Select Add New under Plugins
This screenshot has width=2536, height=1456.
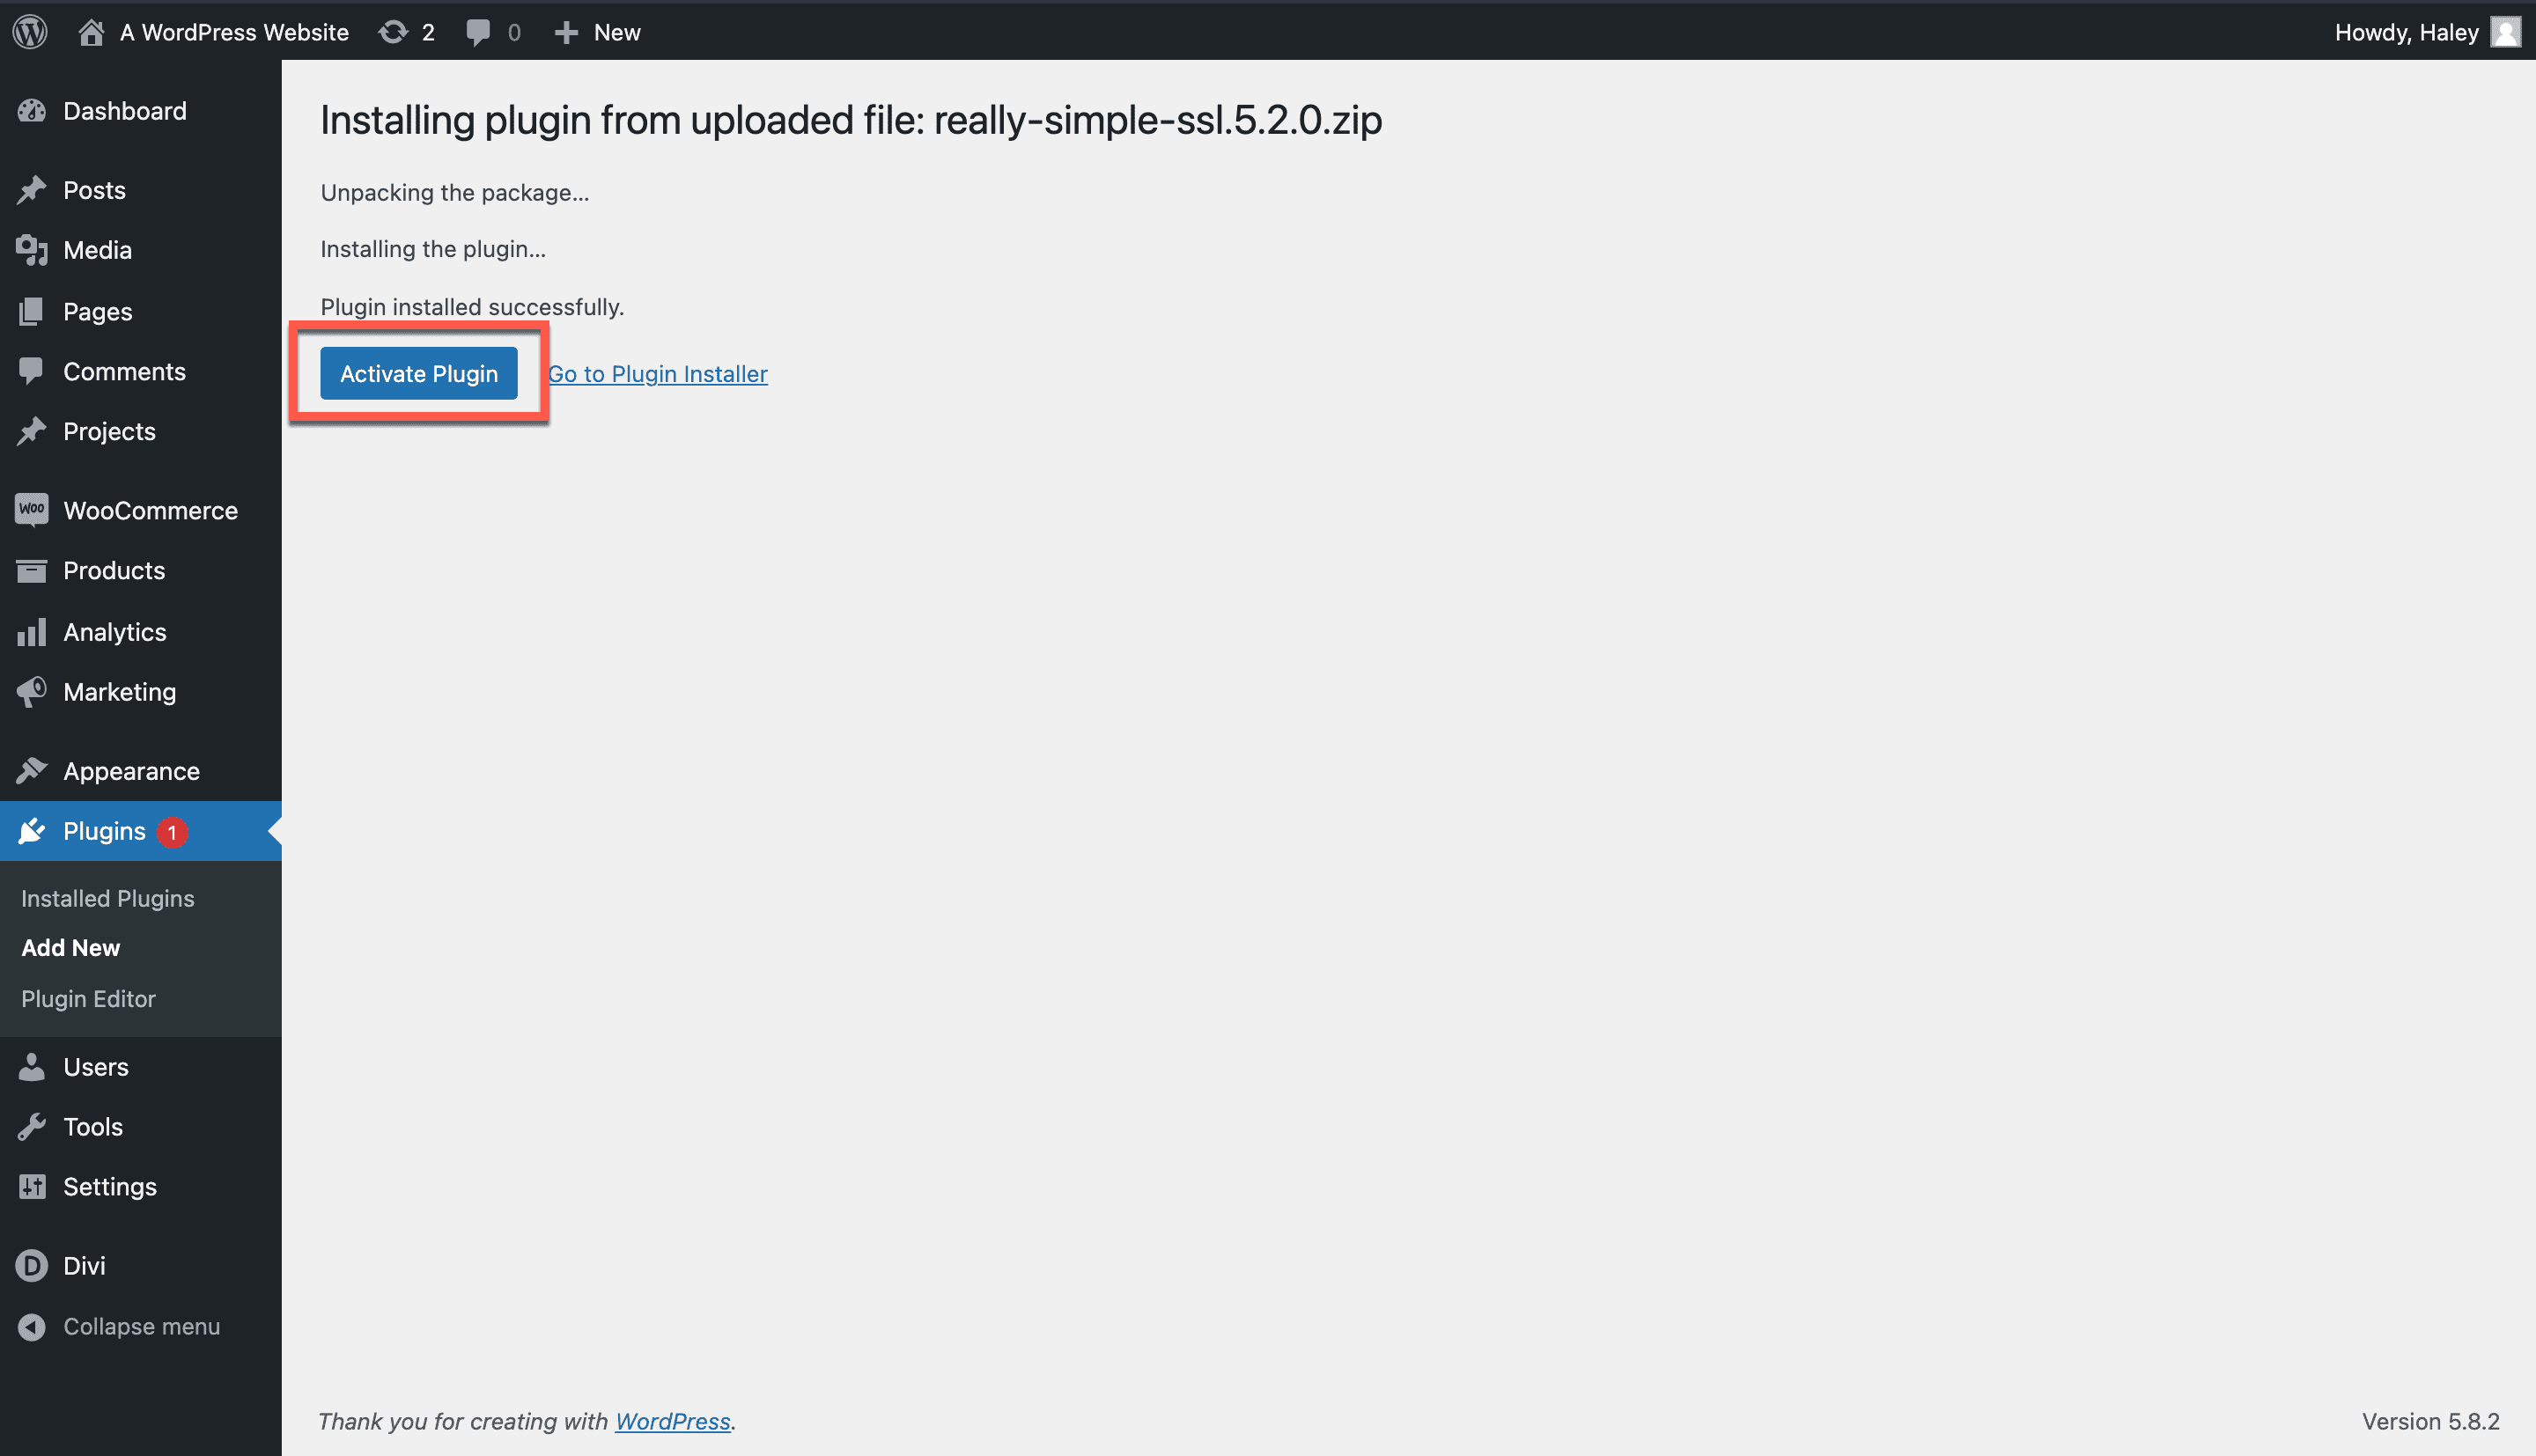(71, 947)
